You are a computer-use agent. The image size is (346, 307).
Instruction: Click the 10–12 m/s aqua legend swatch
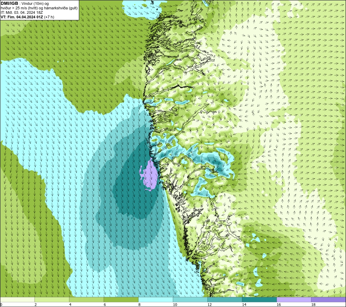coord(190,299)
